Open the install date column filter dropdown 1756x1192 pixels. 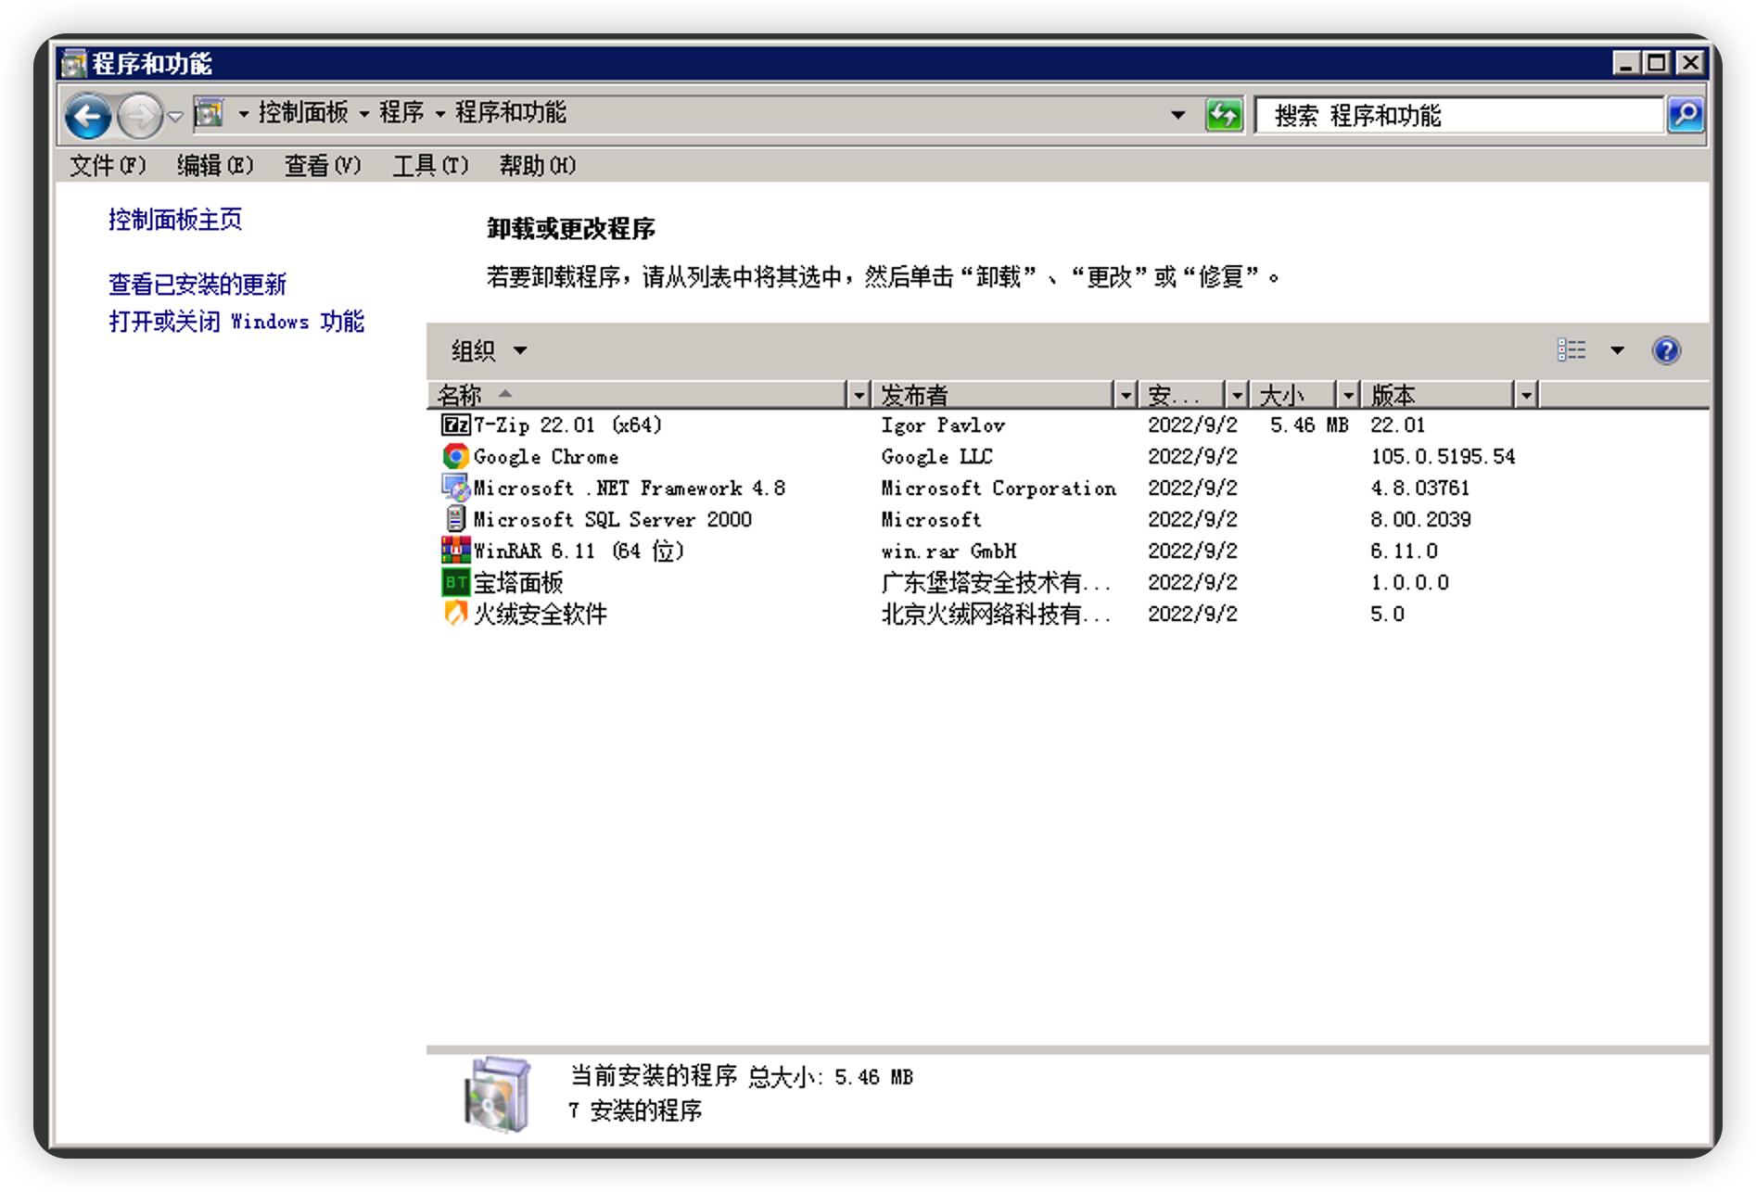point(1237,396)
